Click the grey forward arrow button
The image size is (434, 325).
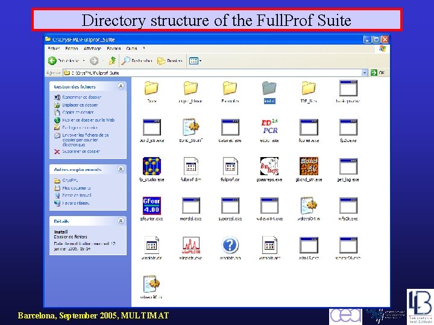coord(94,61)
